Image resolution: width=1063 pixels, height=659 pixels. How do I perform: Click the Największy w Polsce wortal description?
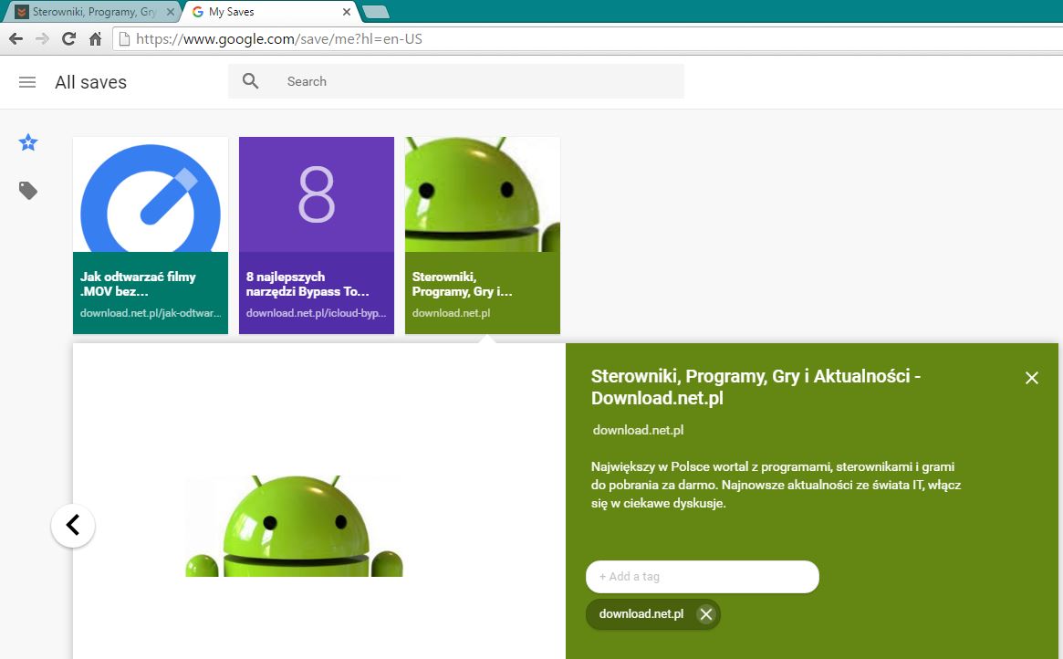point(776,485)
